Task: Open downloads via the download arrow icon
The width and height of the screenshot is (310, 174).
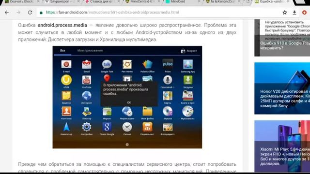Action: (x=294, y=13)
